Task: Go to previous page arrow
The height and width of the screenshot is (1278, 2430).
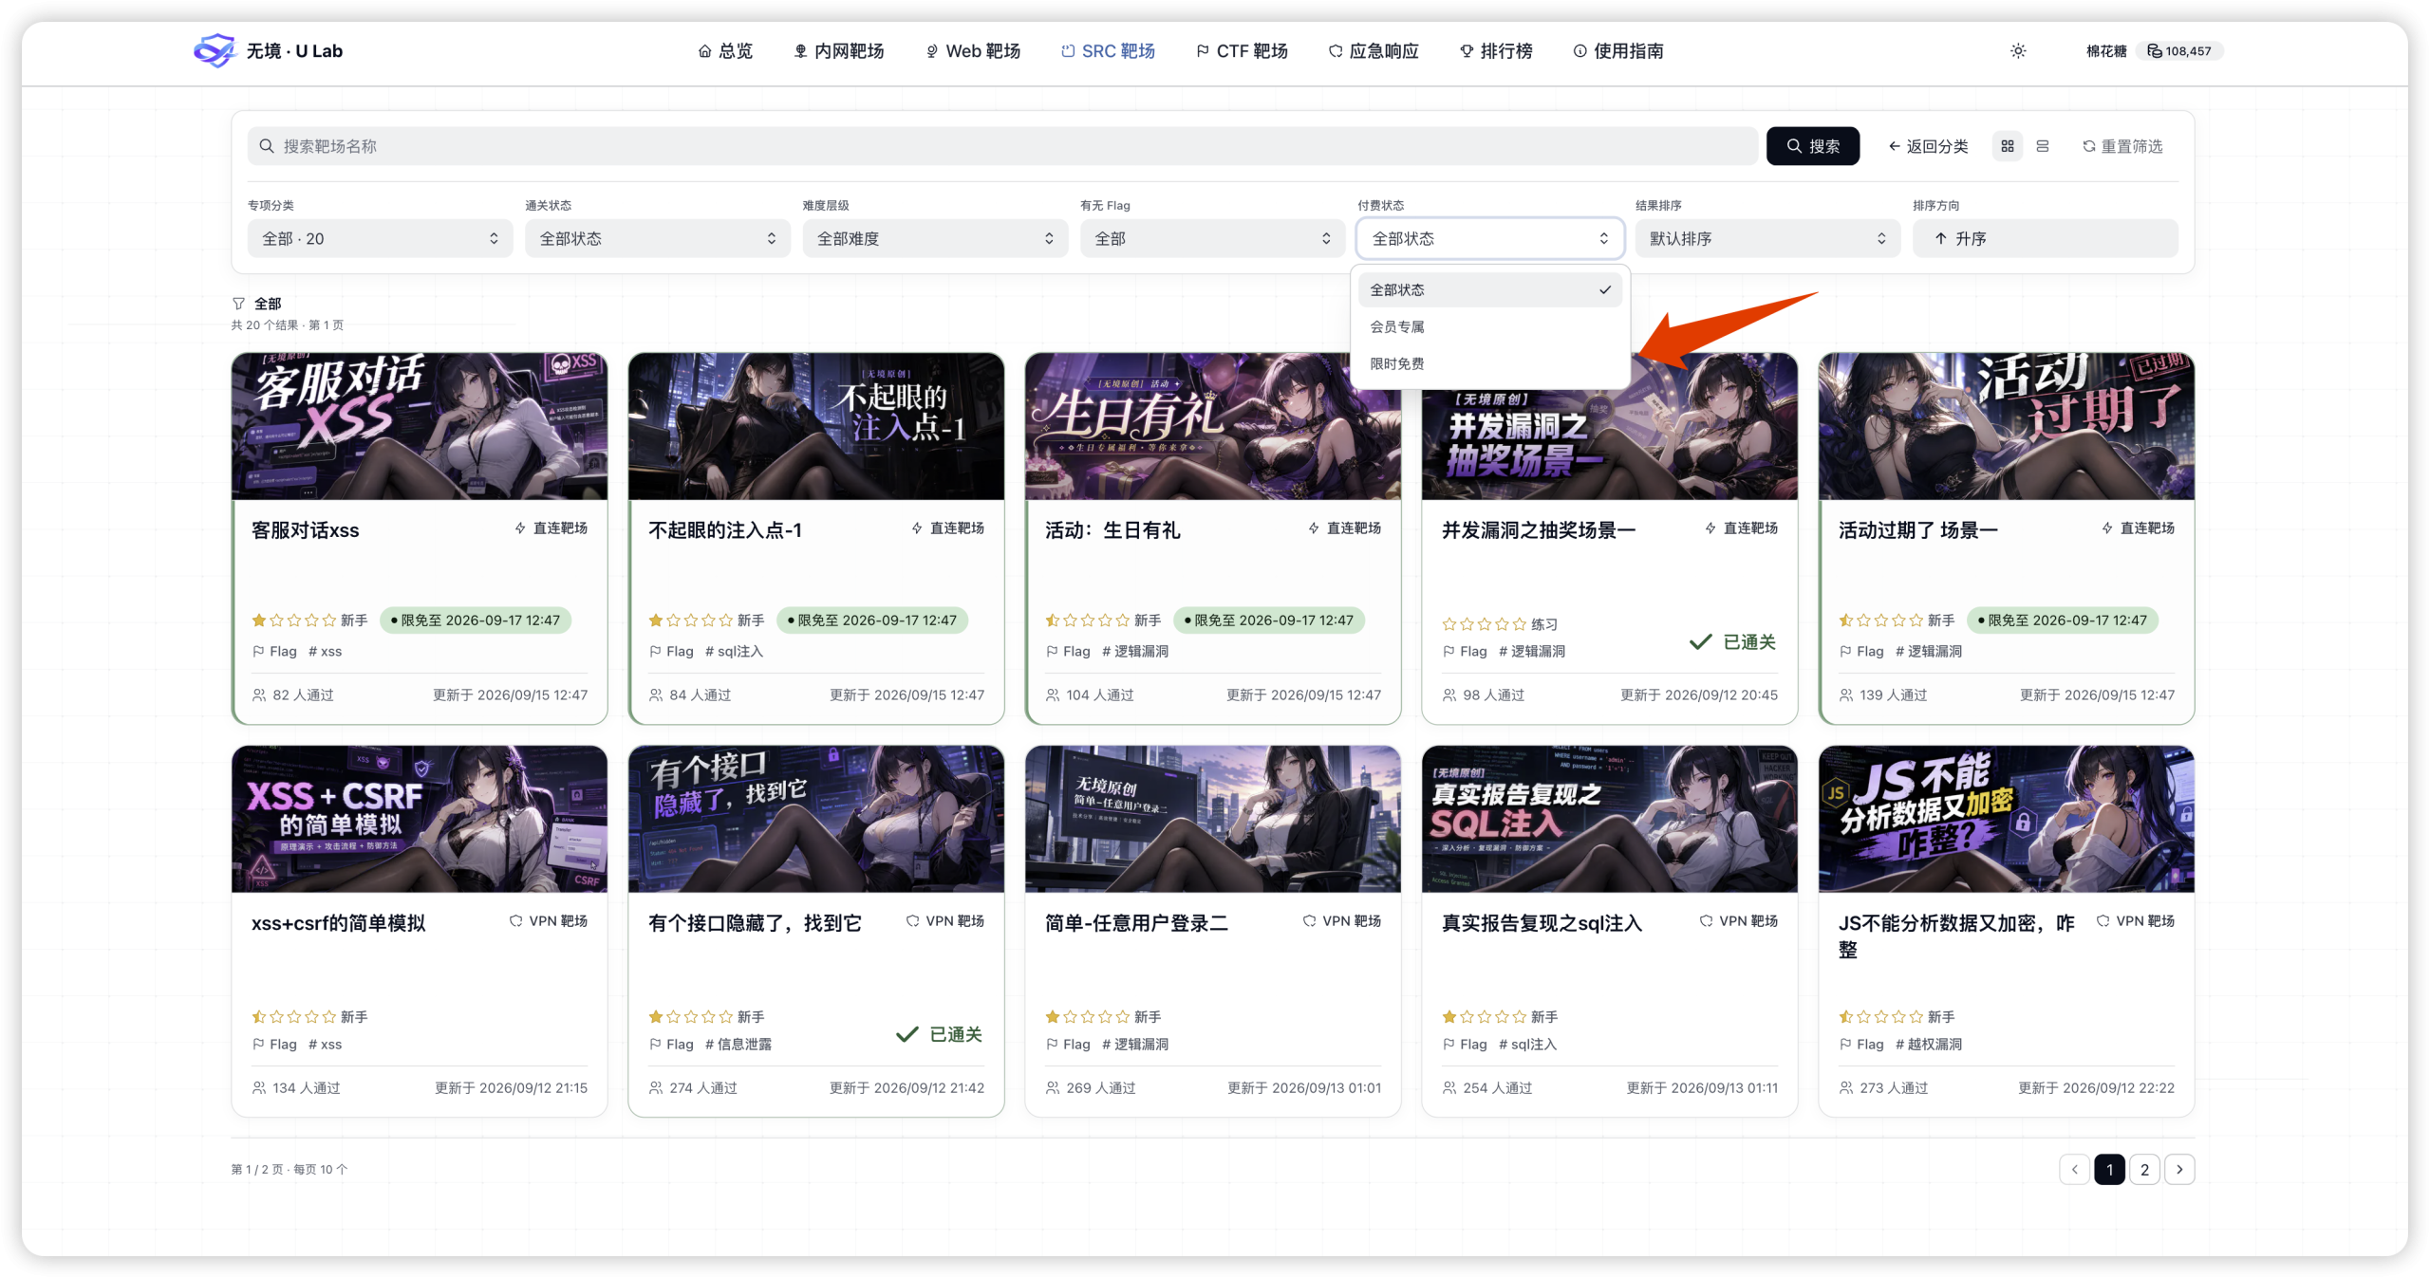Action: coord(2074,1170)
